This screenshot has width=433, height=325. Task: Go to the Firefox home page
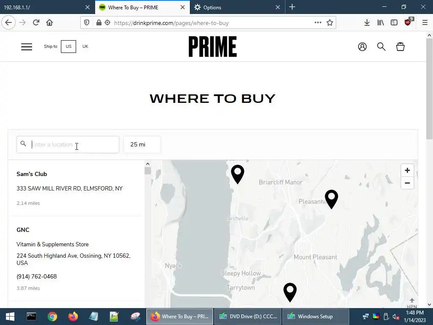tap(49, 23)
